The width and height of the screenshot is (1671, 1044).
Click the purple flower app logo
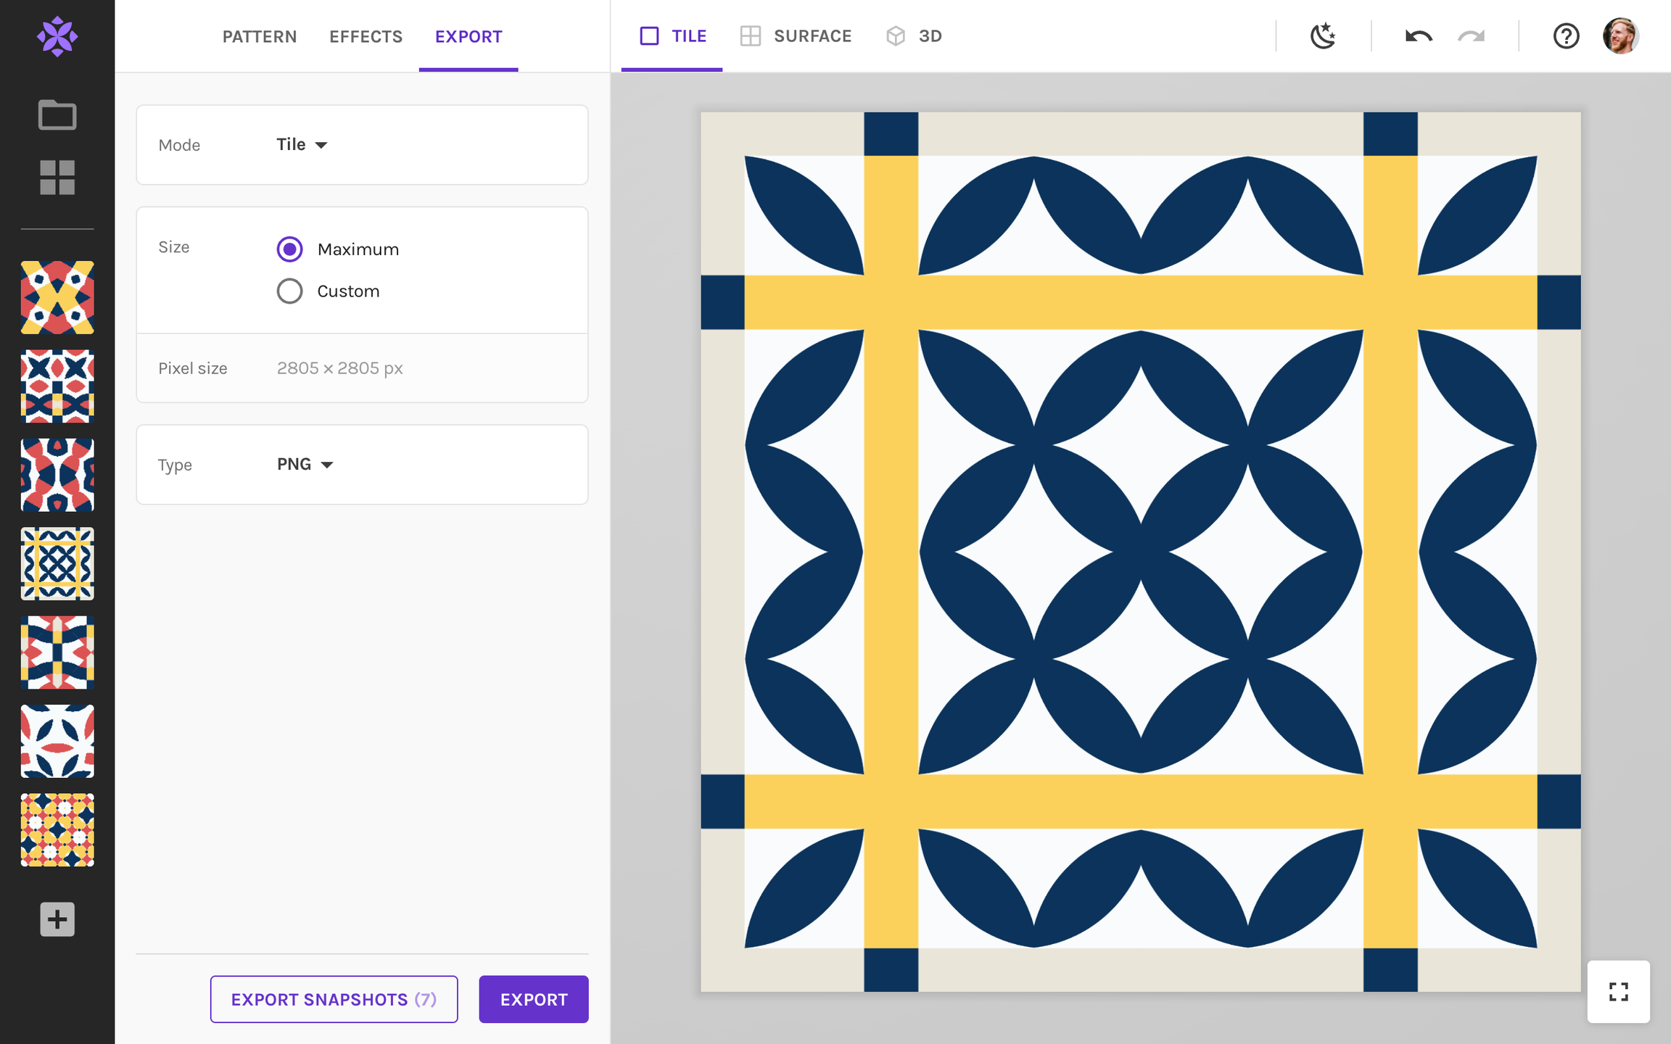tap(57, 36)
